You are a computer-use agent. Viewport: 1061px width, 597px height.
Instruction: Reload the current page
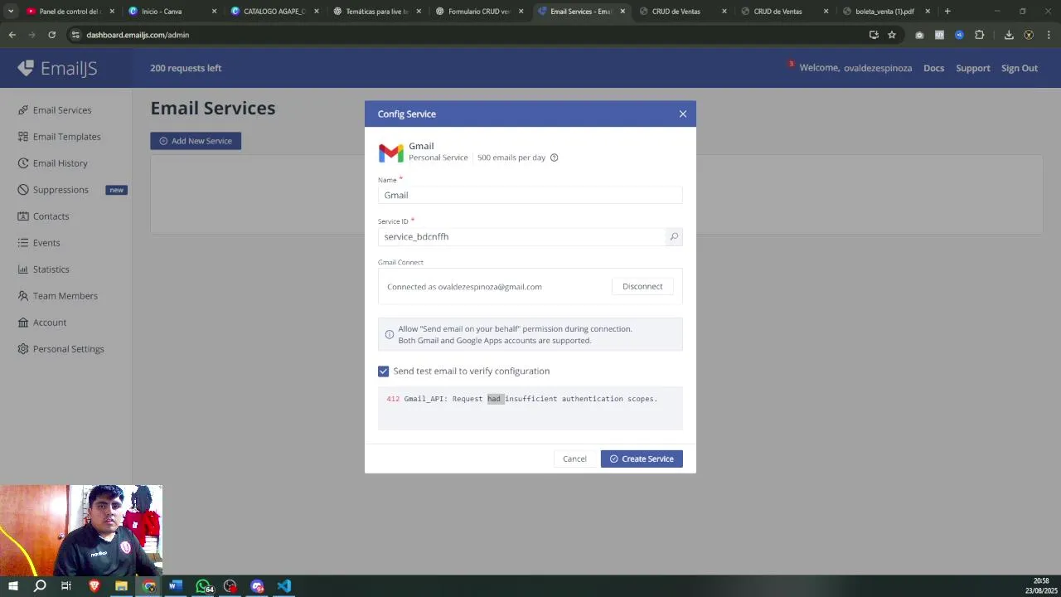tap(51, 35)
